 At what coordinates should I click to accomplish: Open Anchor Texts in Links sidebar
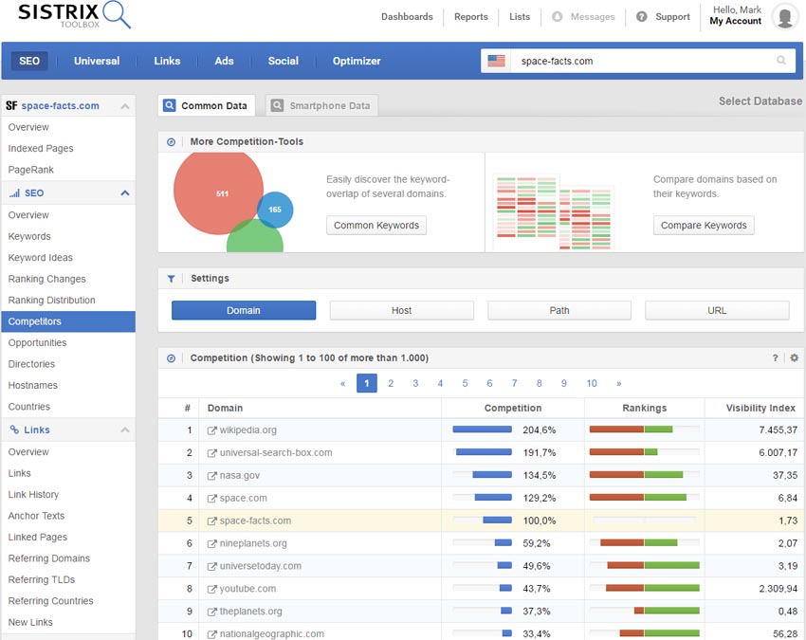[36, 516]
